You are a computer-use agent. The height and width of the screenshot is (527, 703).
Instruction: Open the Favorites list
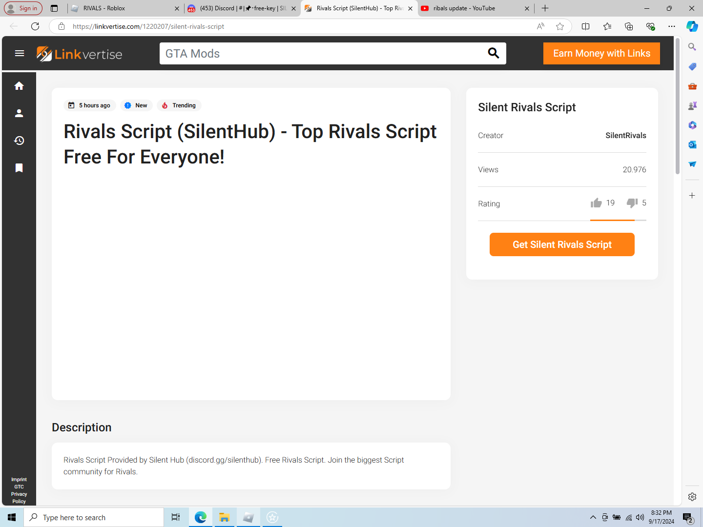(607, 26)
